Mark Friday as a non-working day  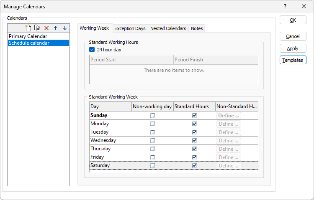[152, 157]
